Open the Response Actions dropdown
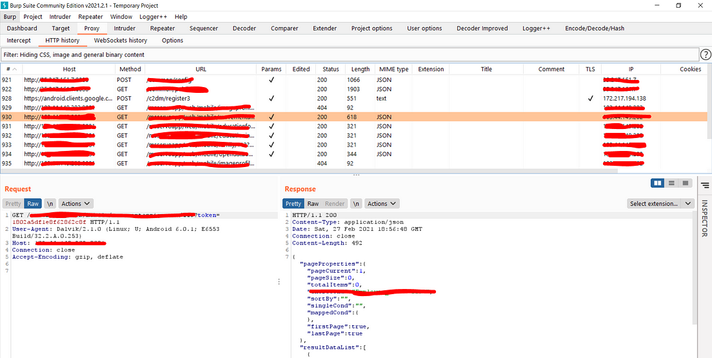The width and height of the screenshot is (712, 358). pos(382,204)
